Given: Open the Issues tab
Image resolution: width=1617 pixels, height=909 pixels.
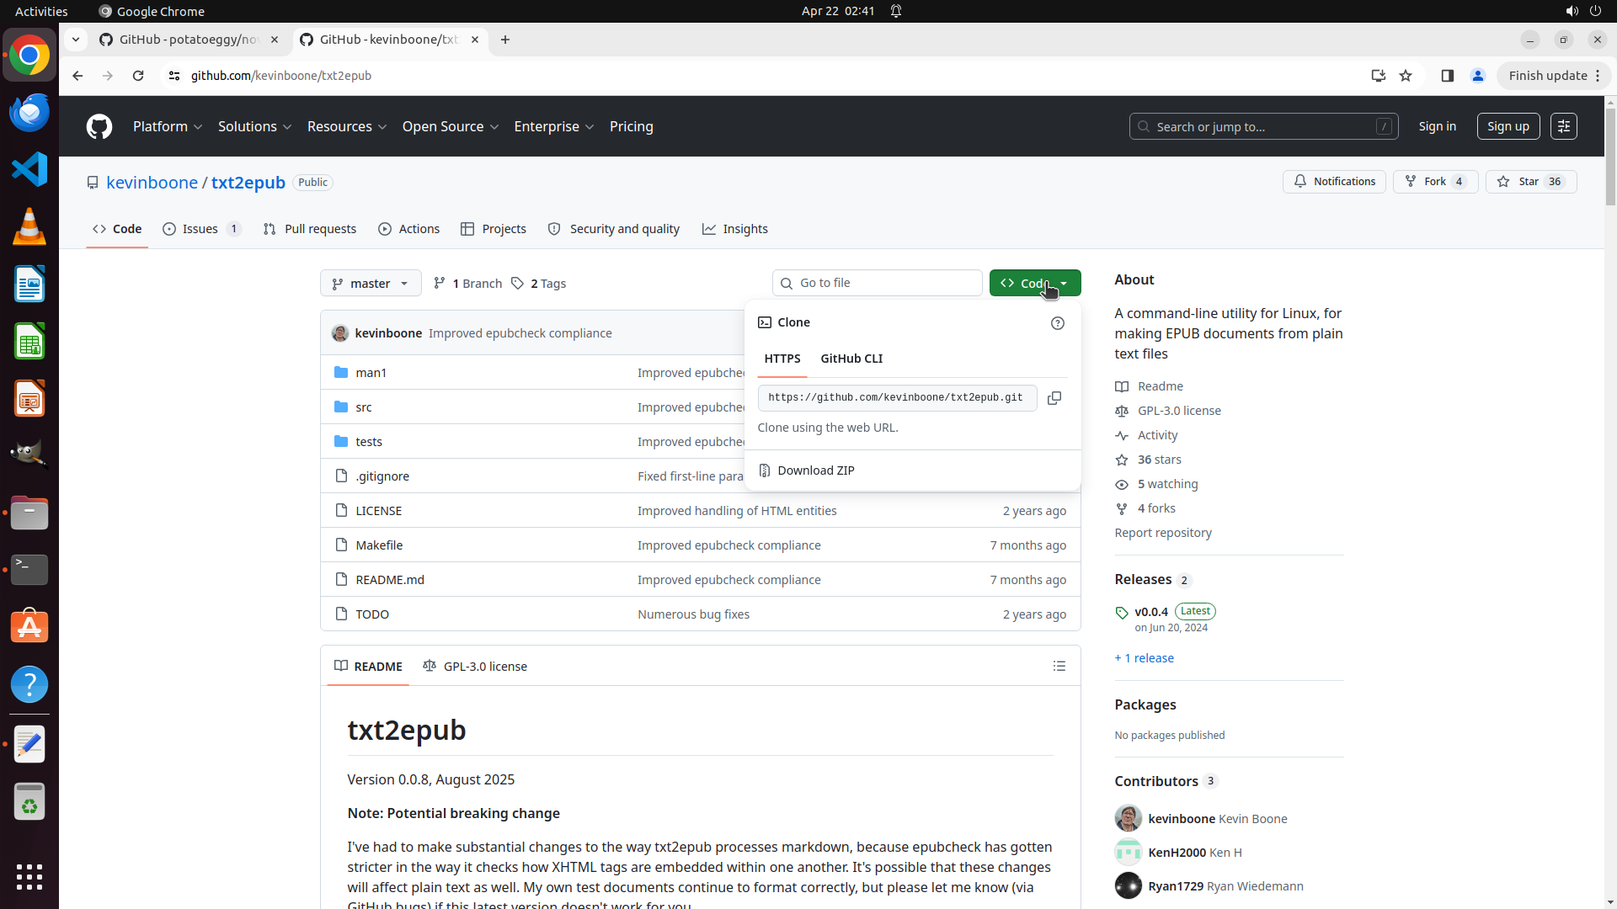Looking at the screenshot, I should click(x=201, y=229).
